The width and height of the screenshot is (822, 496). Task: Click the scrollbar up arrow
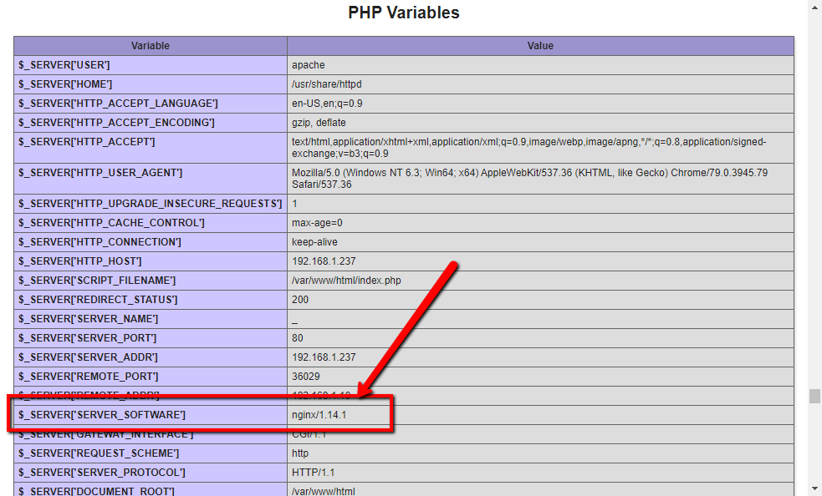tap(813, 7)
